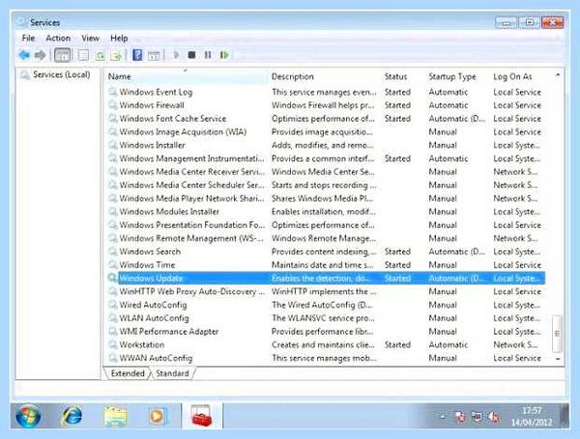Select Windows Media Center Receiver Service
This screenshot has height=439, width=580.
pyautogui.click(x=327, y=172)
